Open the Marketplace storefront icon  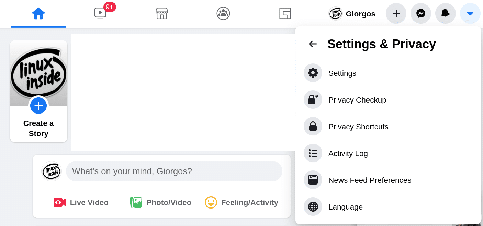point(162,14)
